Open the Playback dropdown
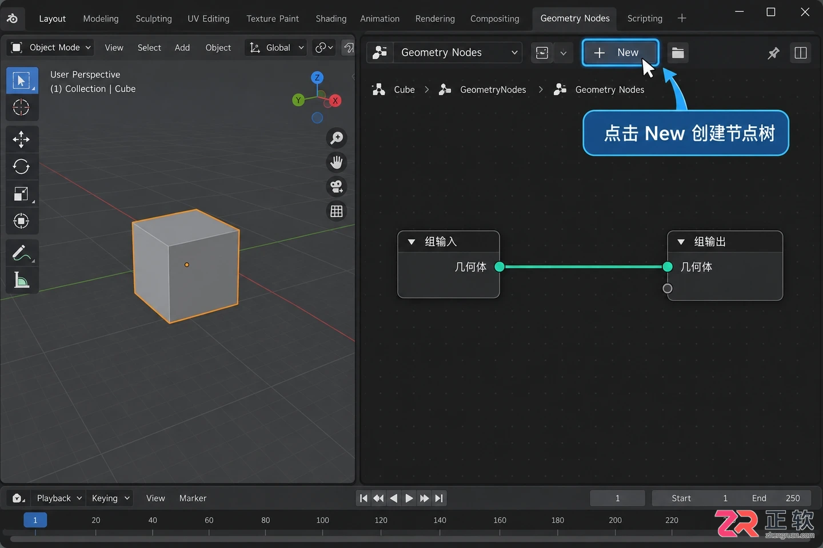 (x=59, y=498)
